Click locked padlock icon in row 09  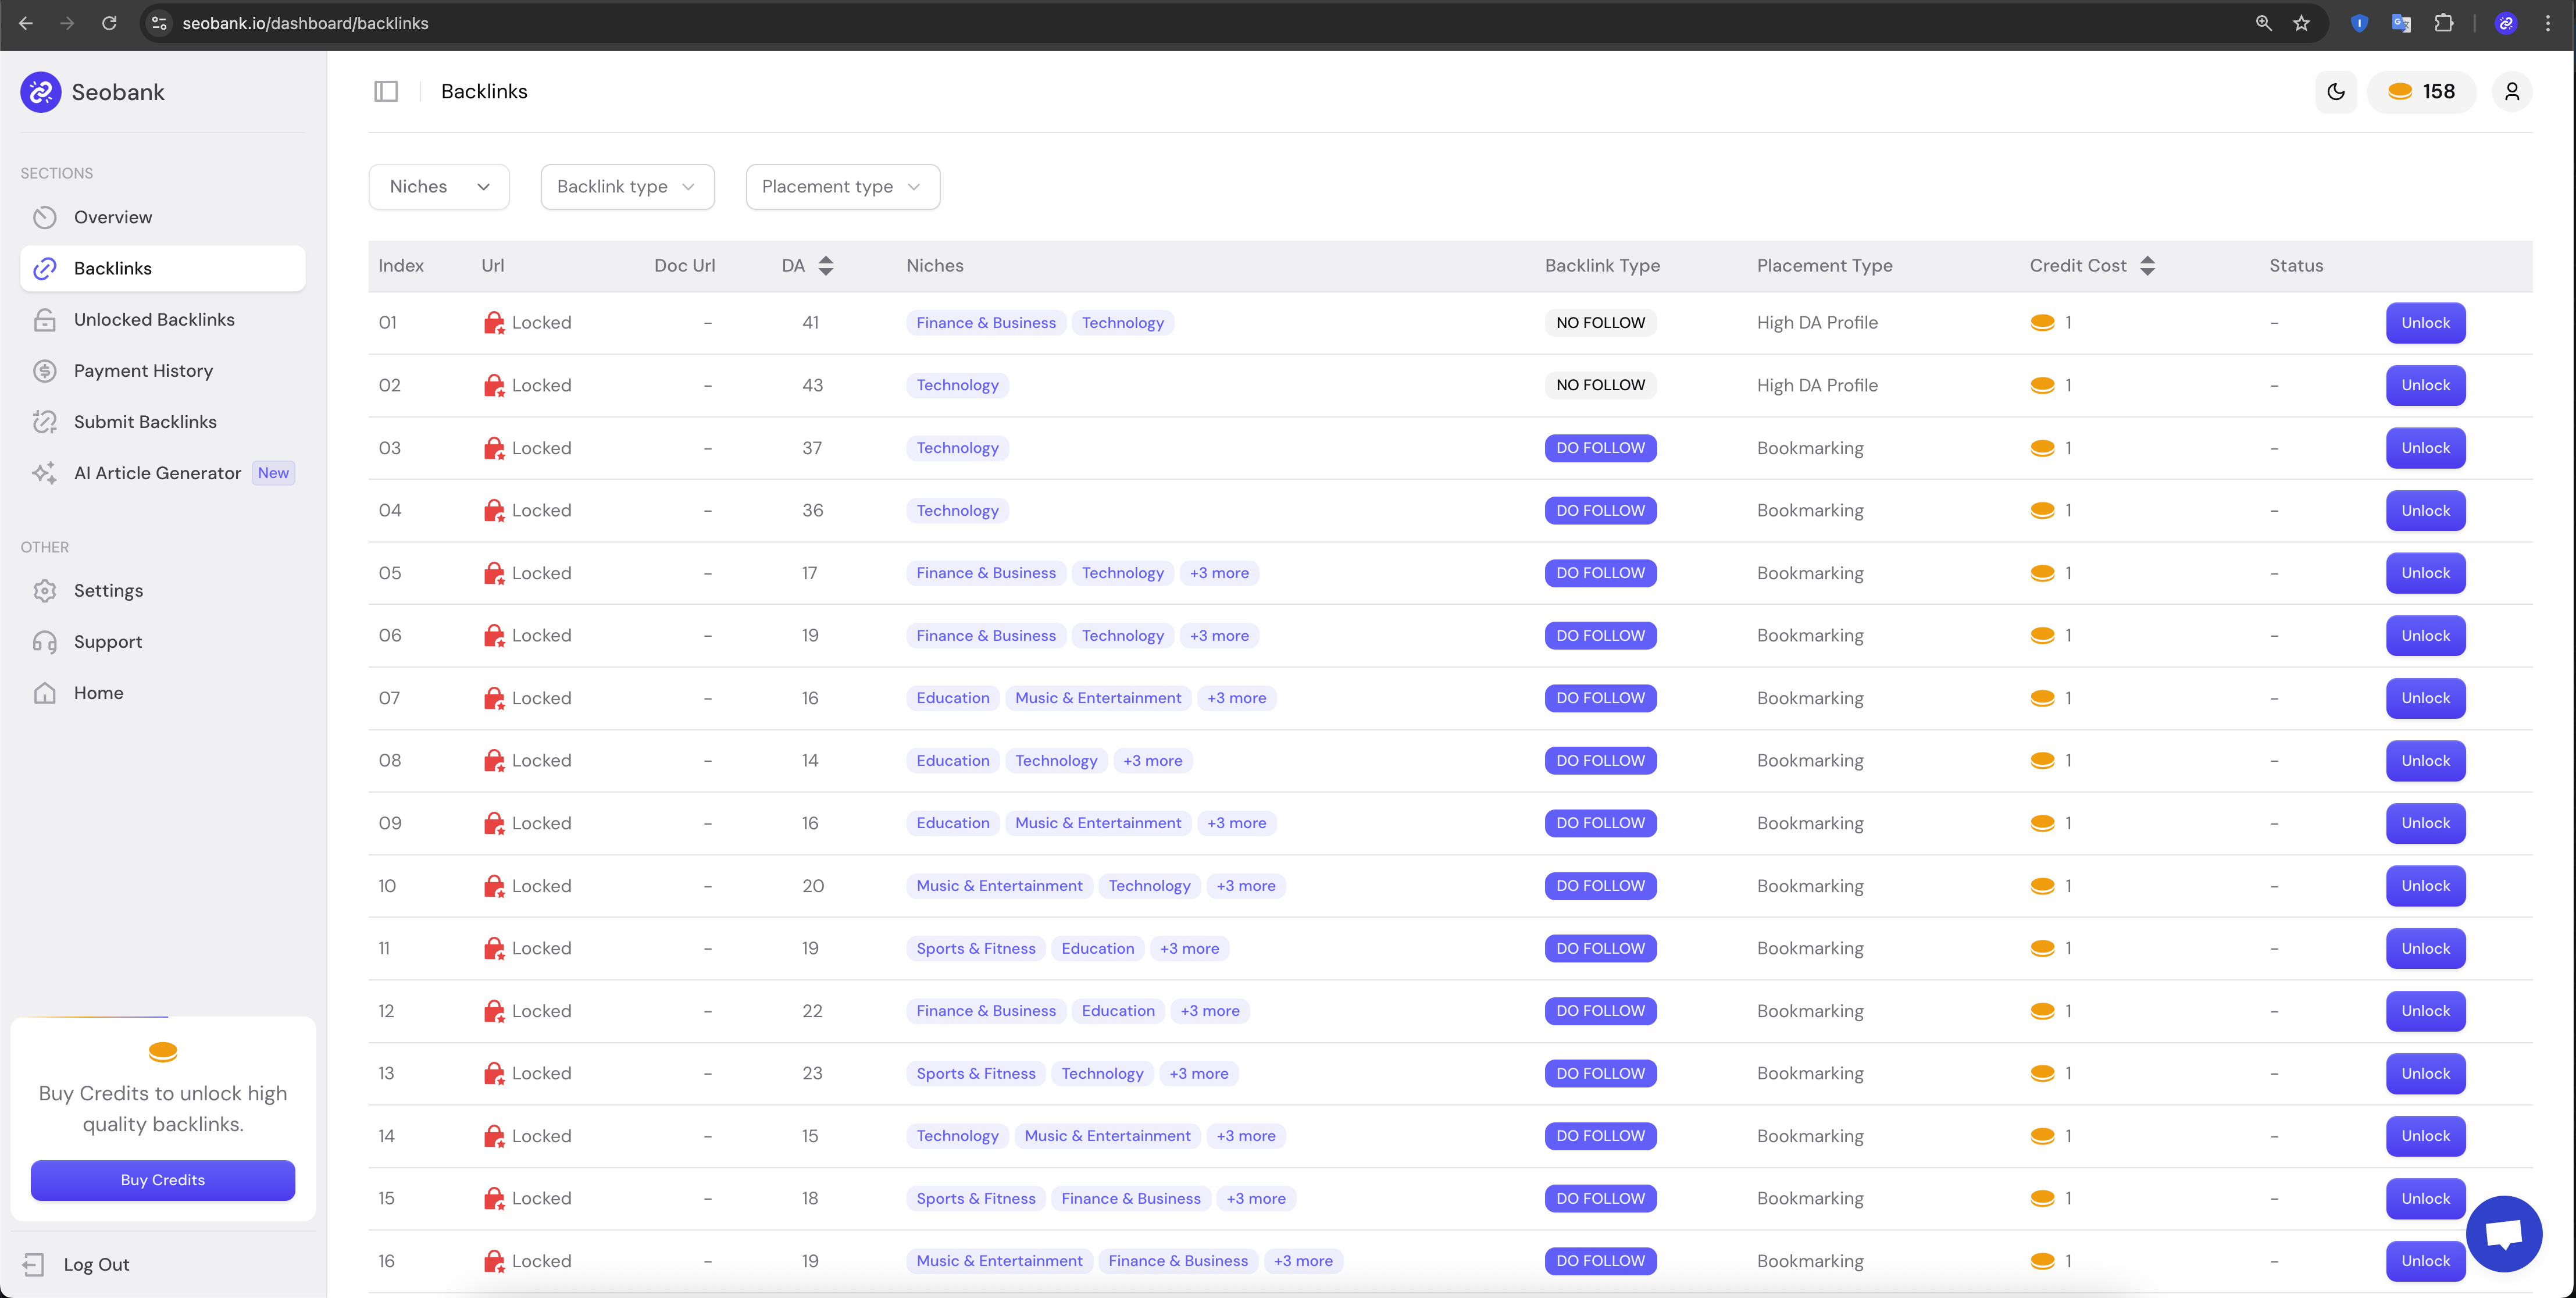coord(494,823)
